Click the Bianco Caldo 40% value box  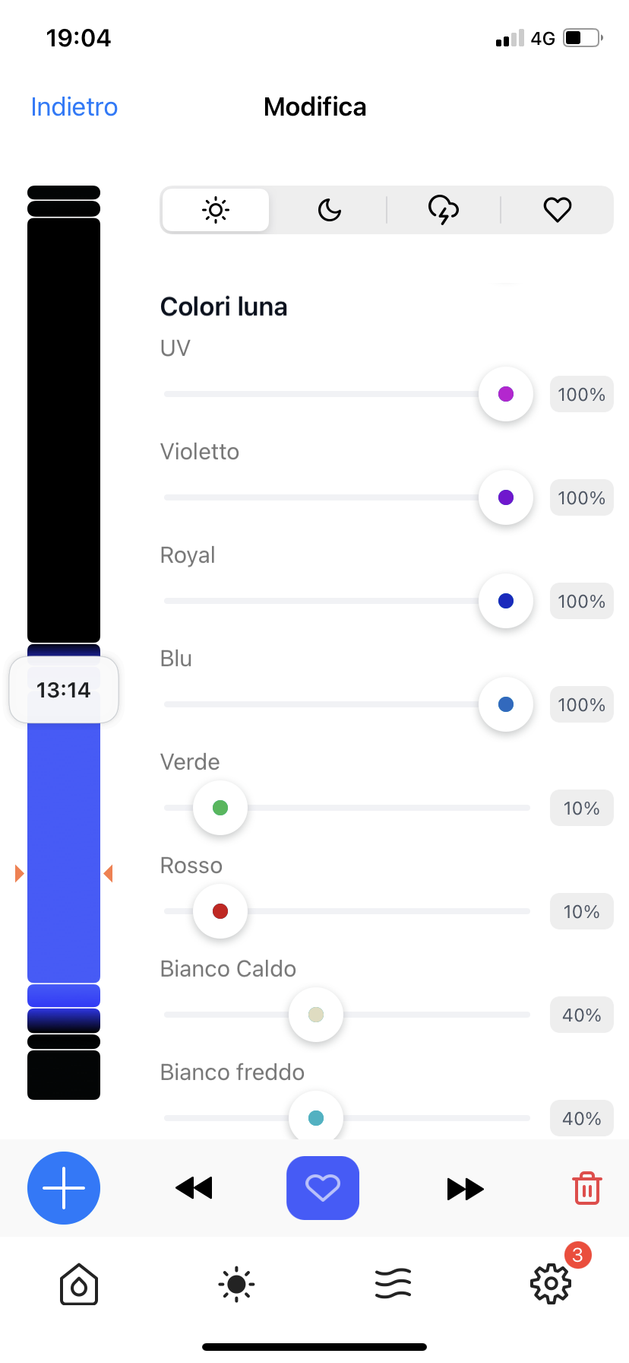581,1015
